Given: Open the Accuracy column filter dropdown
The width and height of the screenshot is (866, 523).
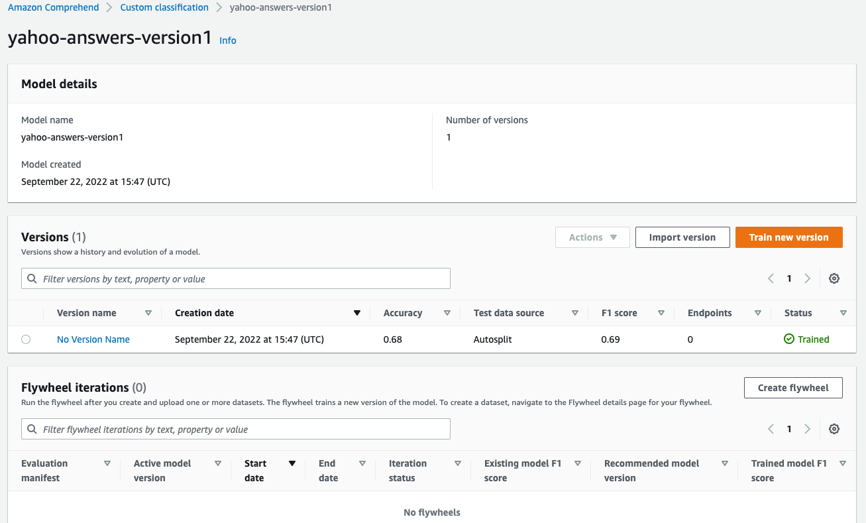Looking at the screenshot, I should pyautogui.click(x=447, y=312).
